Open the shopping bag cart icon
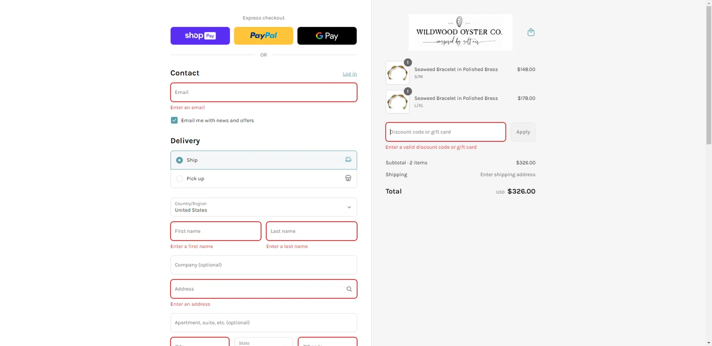The height and width of the screenshot is (346, 712). [531, 32]
